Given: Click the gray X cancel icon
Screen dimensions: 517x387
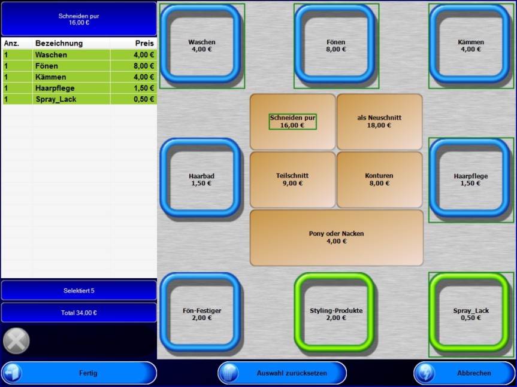Looking at the screenshot, I should pyautogui.click(x=16, y=341).
